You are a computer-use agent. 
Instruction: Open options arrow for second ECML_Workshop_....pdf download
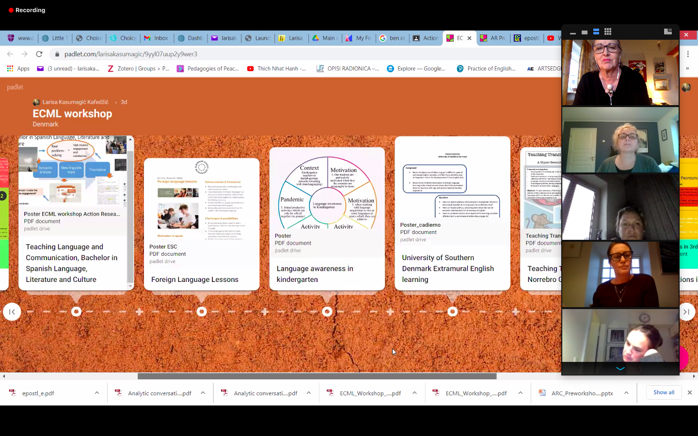[521, 393]
